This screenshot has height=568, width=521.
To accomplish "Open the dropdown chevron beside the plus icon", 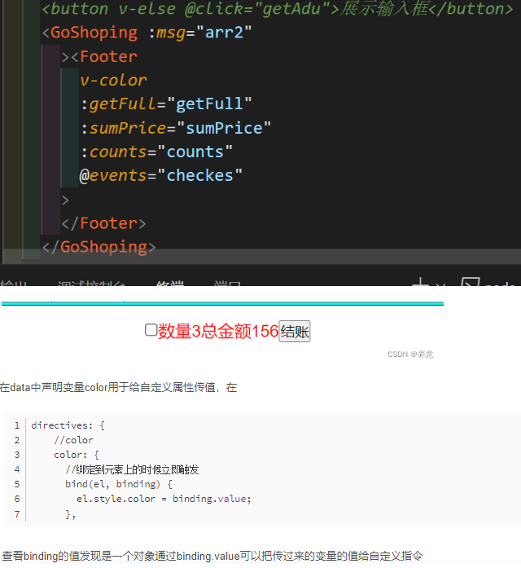I will 441,285.
